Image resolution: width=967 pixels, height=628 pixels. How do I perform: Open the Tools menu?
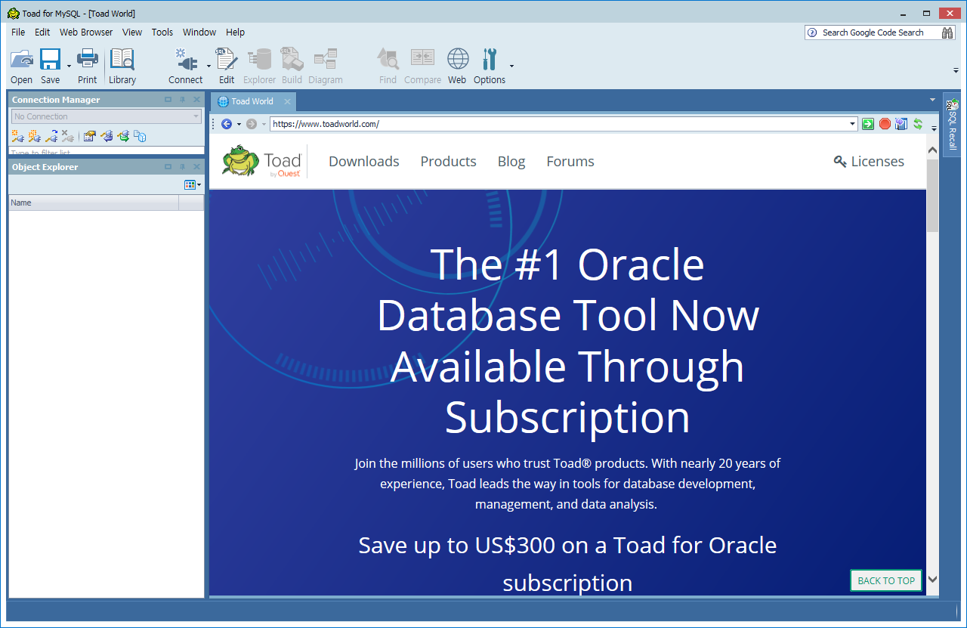pos(162,32)
